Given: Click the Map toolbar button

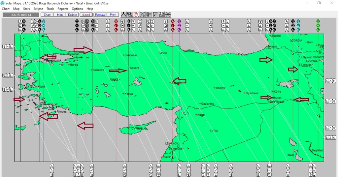Looking at the screenshot, I should tap(60, 15).
